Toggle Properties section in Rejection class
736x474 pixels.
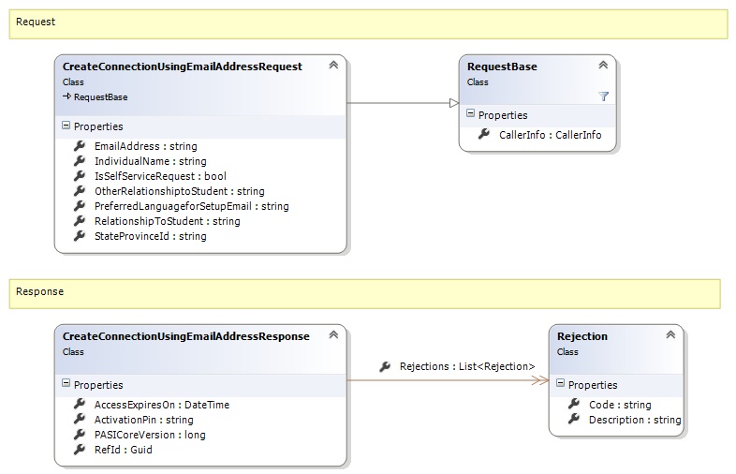click(x=560, y=385)
